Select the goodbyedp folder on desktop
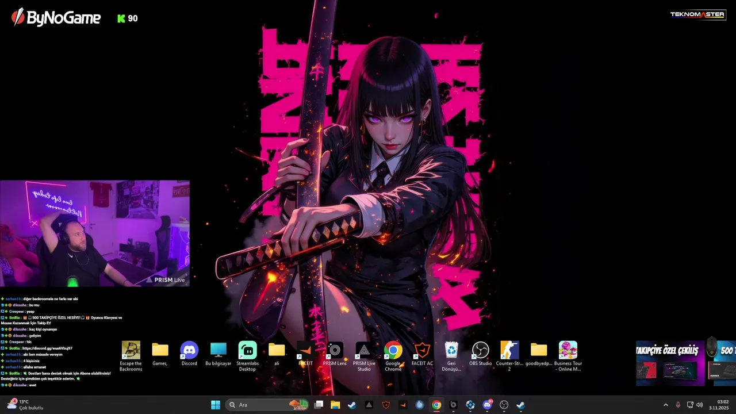This screenshot has height=414, width=736. pos(539,354)
